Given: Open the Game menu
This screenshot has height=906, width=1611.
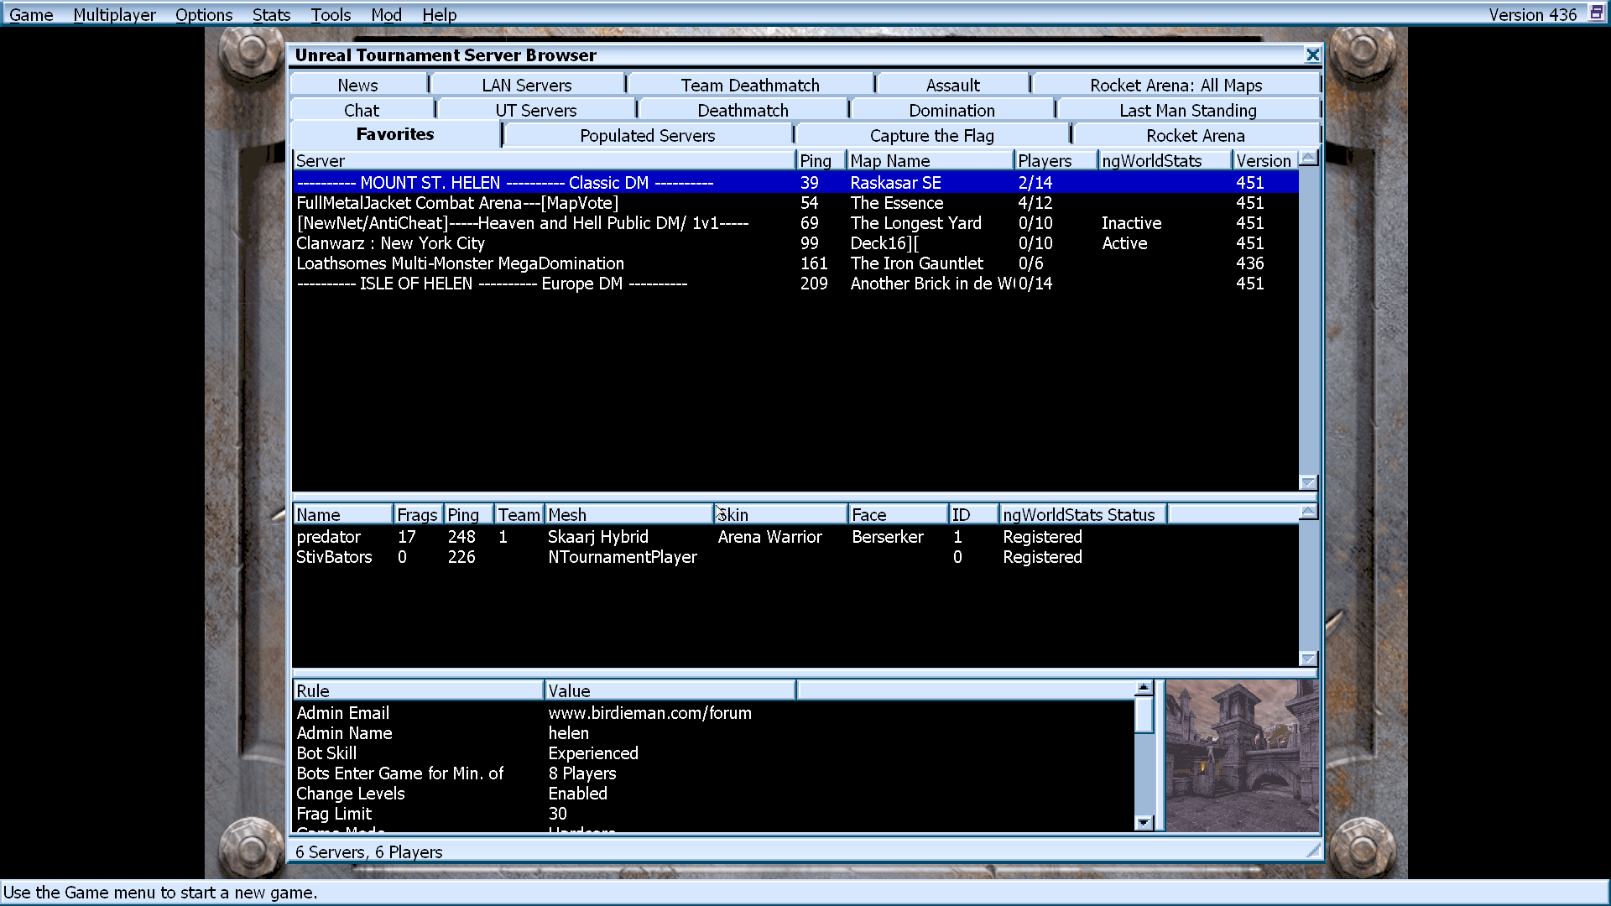Looking at the screenshot, I should click(31, 14).
